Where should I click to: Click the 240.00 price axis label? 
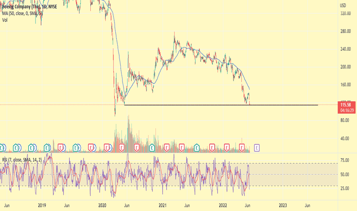tap(346, 49)
